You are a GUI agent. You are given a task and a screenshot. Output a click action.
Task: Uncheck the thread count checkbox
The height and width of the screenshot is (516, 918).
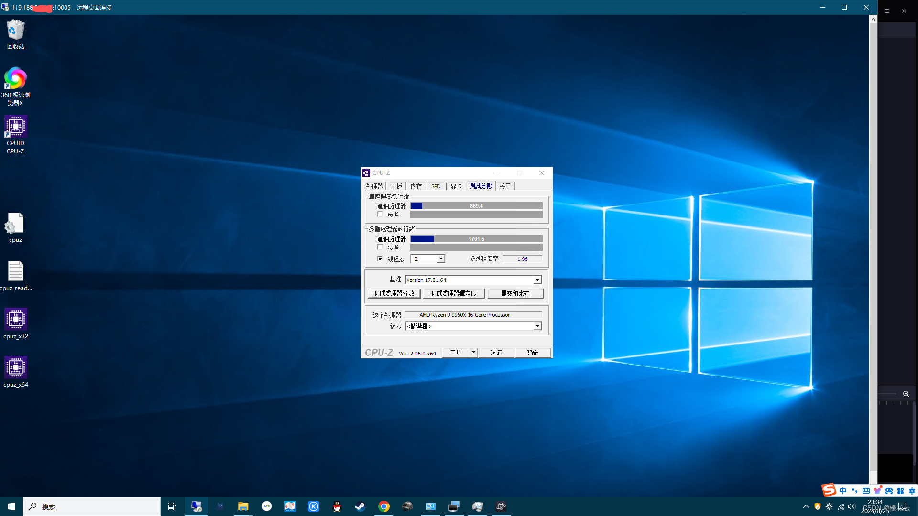(380, 258)
